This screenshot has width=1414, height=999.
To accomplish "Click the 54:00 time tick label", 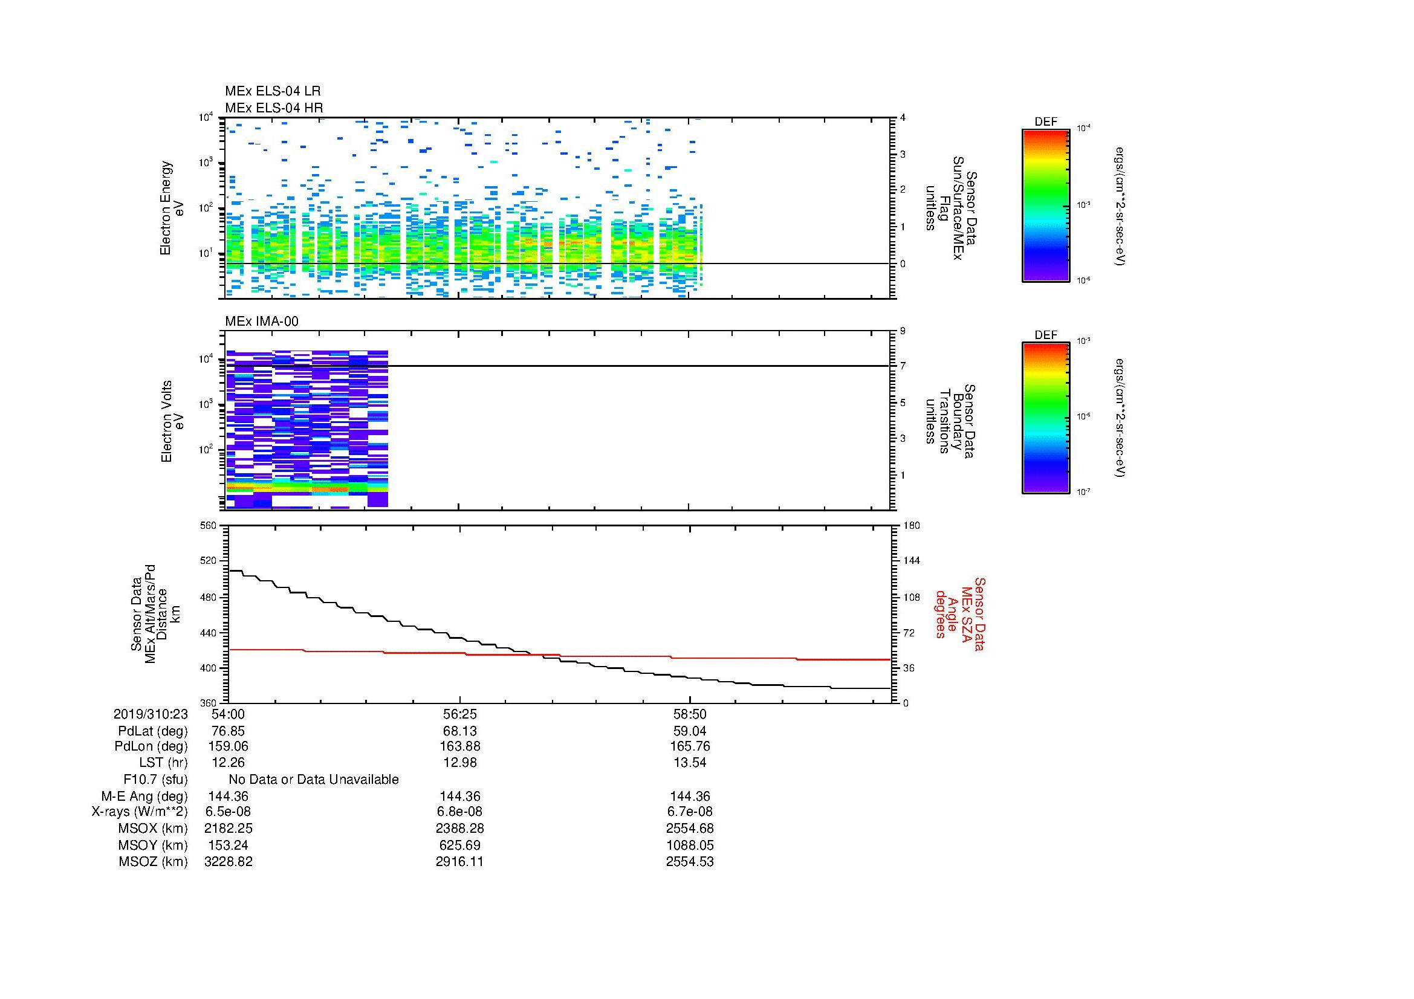I will (228, 714).
